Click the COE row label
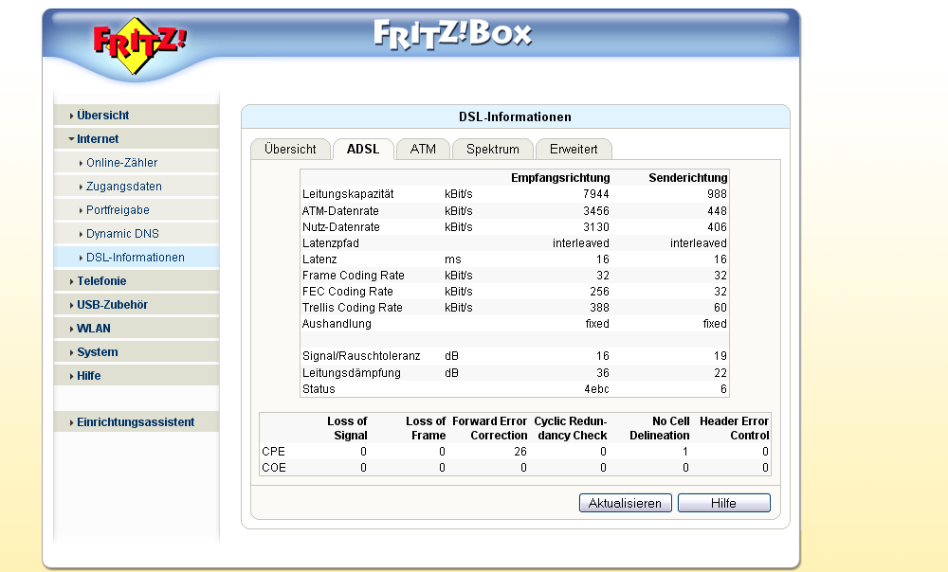 274,468
